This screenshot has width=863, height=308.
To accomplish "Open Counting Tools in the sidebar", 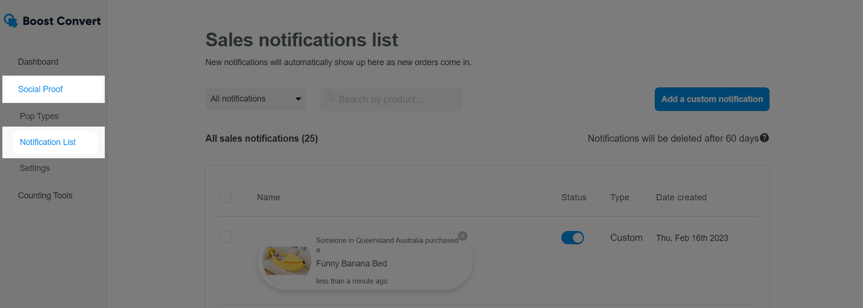I will (x=45, y=196).
